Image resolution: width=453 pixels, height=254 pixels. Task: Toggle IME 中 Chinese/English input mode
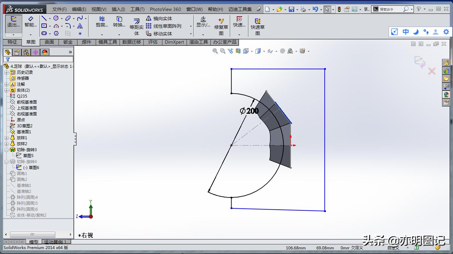(406, 32)
